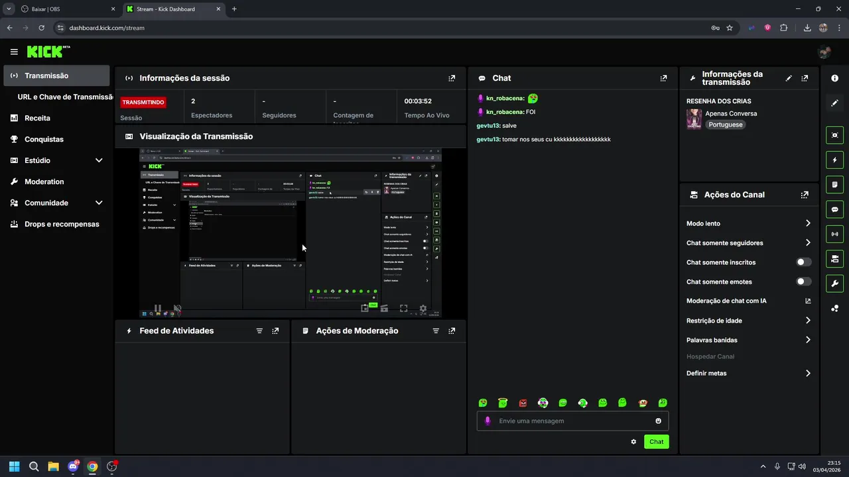Open the profile avatar menu
849x477 pixels.
pos(824,52)
